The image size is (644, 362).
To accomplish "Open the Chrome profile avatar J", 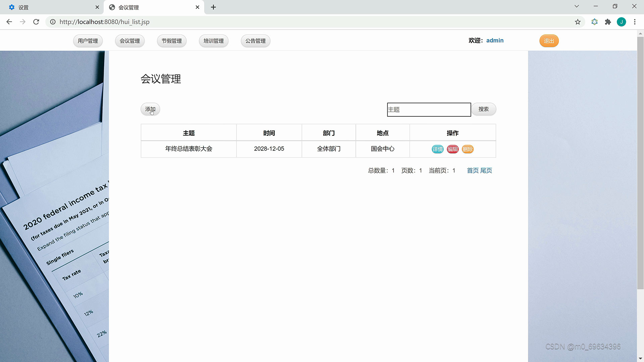I will tap(621, 22).
